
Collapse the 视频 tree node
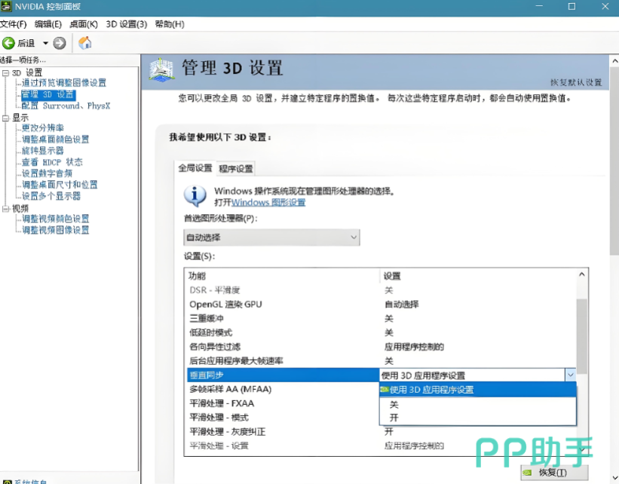[x=5, y=208]
